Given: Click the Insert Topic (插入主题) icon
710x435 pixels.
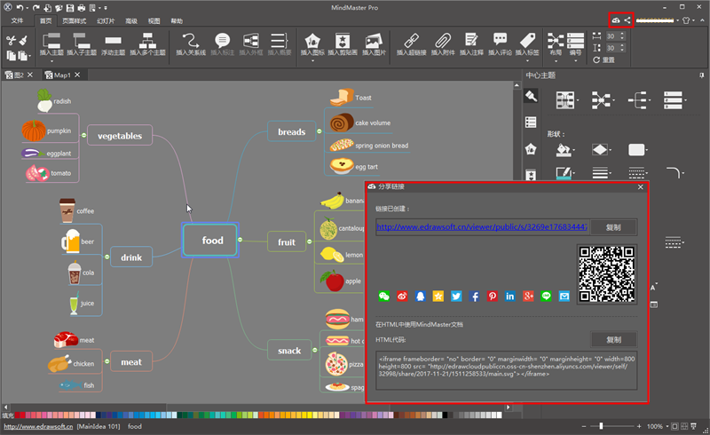Looking at the screenshot, I should coord(51,41).
